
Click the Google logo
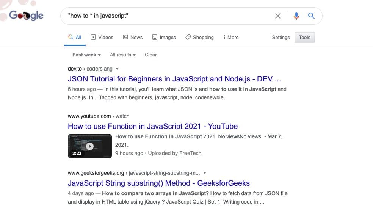click(27, 16)
